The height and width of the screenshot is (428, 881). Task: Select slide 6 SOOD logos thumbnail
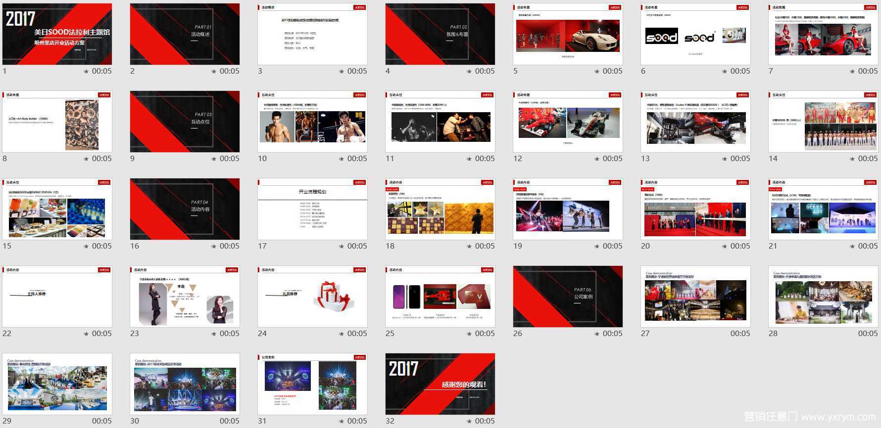point(696,34)
